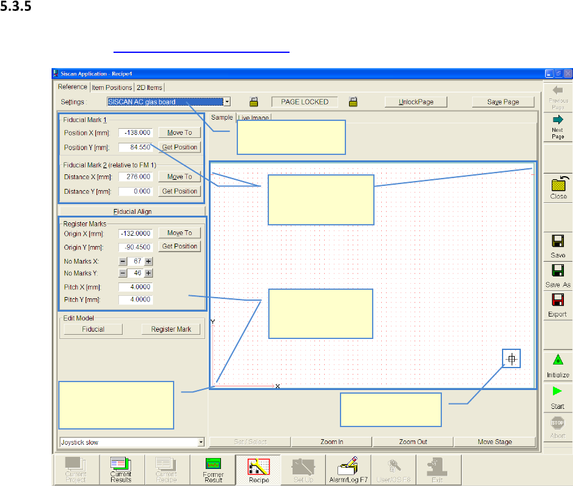573x486 pixels.
Task: Click the Close folder icon
Action: pos(559,183)
